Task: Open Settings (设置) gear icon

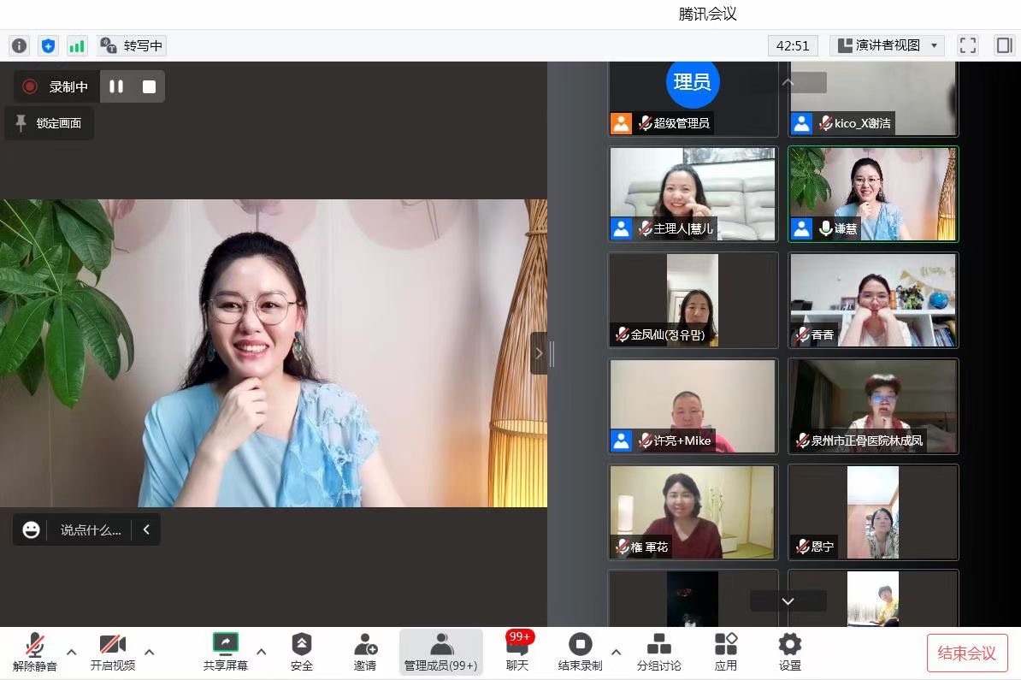Action: tap(789, 653)
